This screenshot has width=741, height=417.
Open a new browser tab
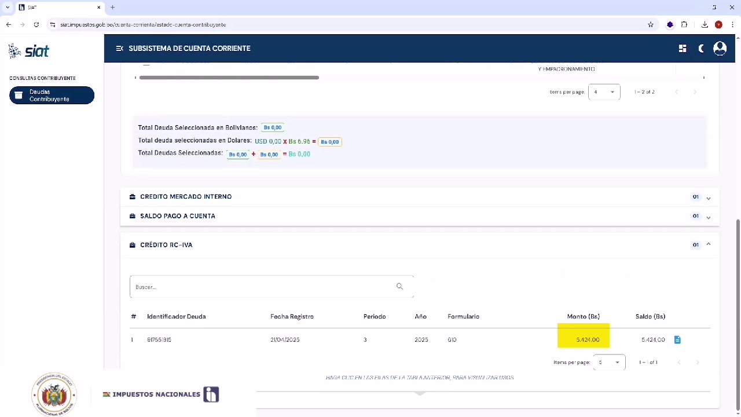(x=112, y=8)
